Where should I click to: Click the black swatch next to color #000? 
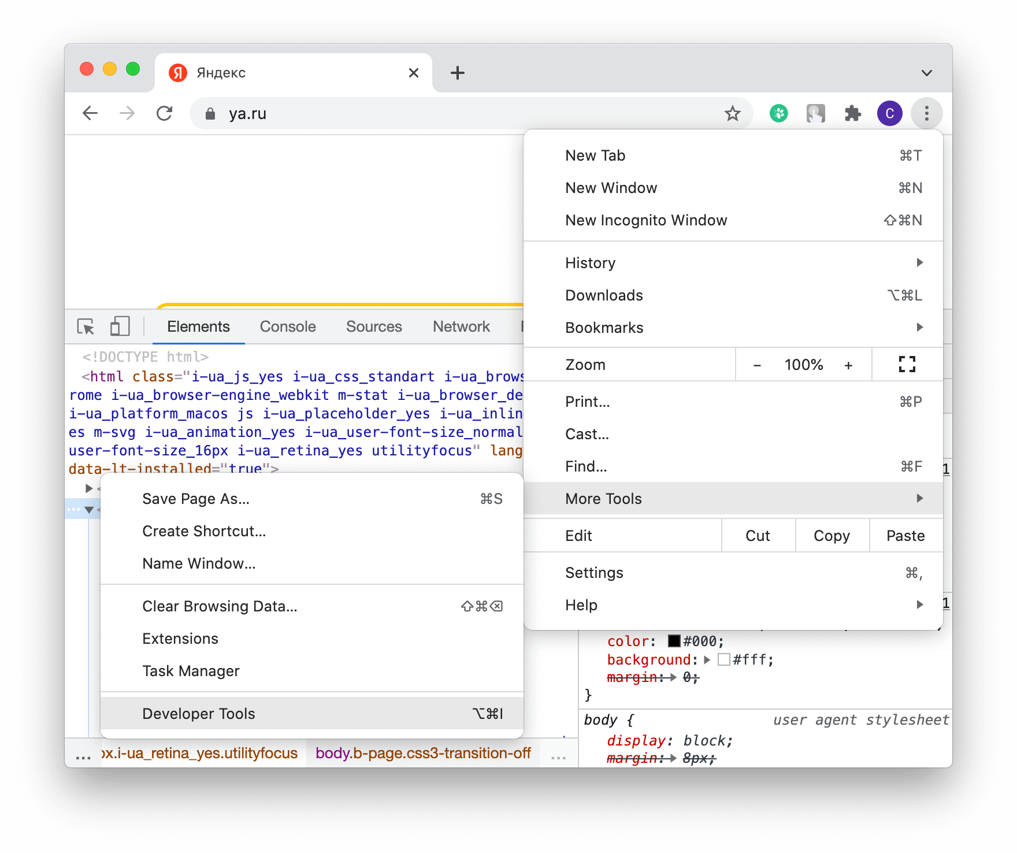pyautogui.click(x=673, y=640)
